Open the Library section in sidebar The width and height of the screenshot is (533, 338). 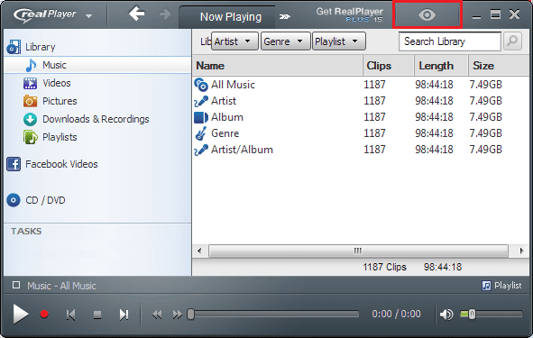click(32, 47)
